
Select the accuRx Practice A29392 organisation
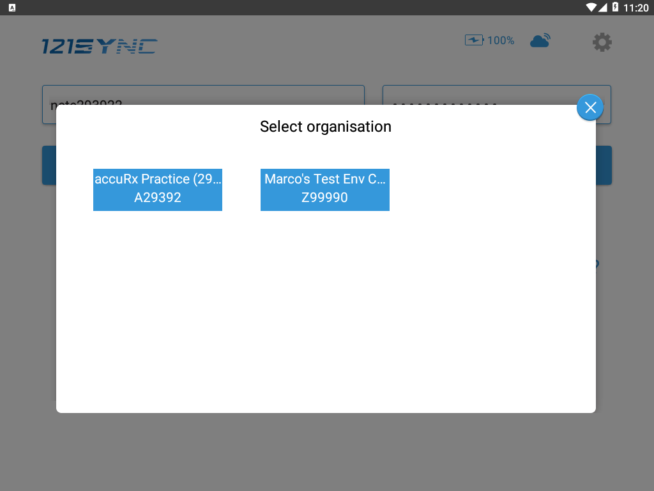[x=158, y=190]
